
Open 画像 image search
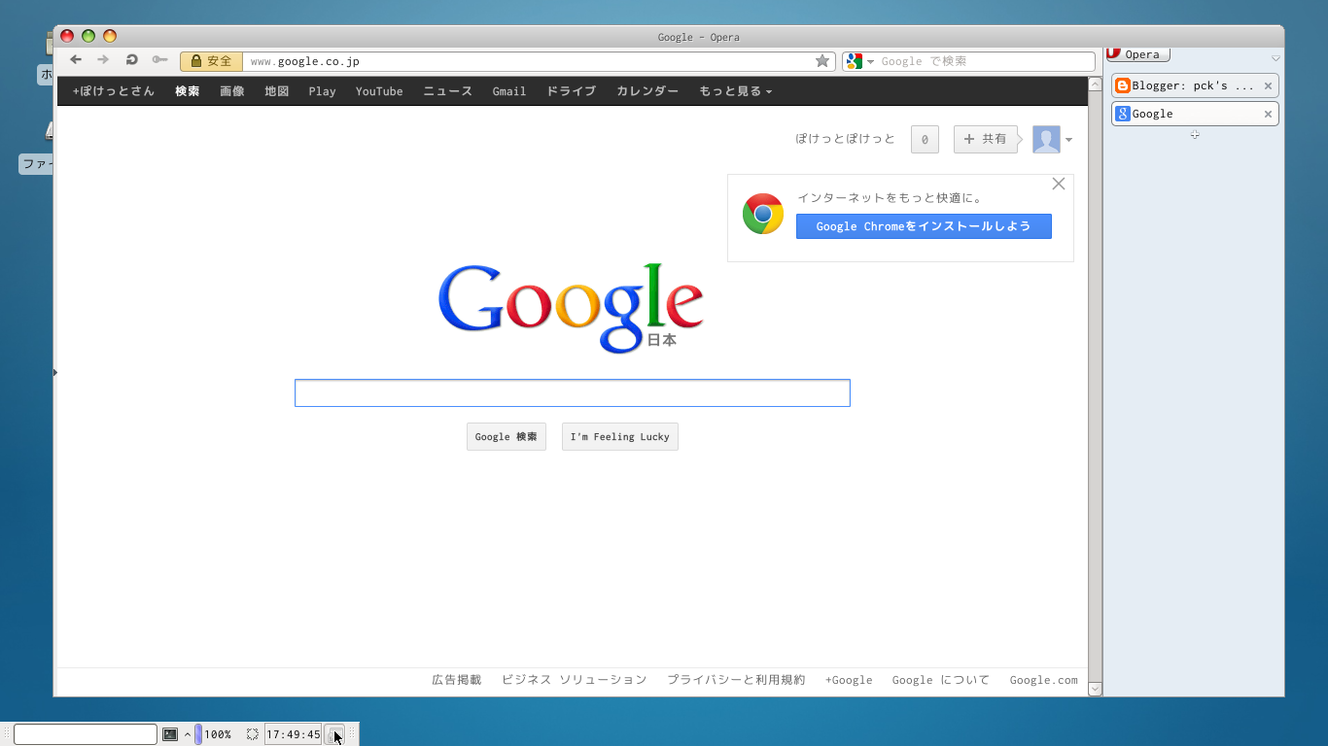click(x=232, y=91)
